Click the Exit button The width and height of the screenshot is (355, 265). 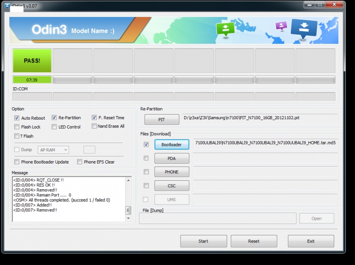(311, 241)
